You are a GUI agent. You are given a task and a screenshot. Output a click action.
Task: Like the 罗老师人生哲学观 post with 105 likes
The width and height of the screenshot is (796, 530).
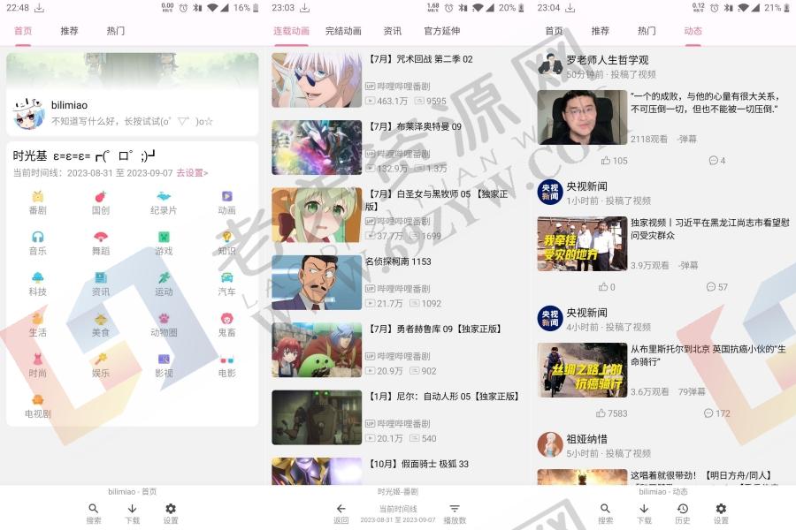click(615, 161)
